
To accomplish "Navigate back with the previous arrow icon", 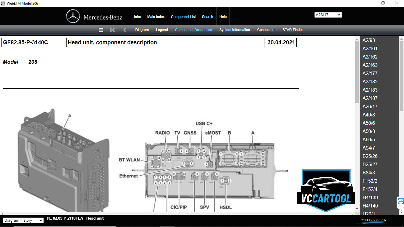I will coord(125,30).
